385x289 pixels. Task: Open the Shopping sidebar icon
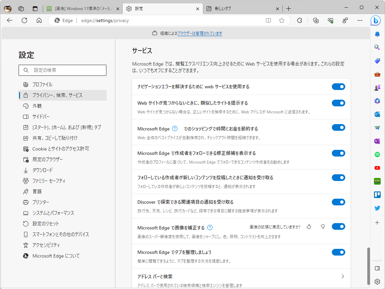[377, 61]
